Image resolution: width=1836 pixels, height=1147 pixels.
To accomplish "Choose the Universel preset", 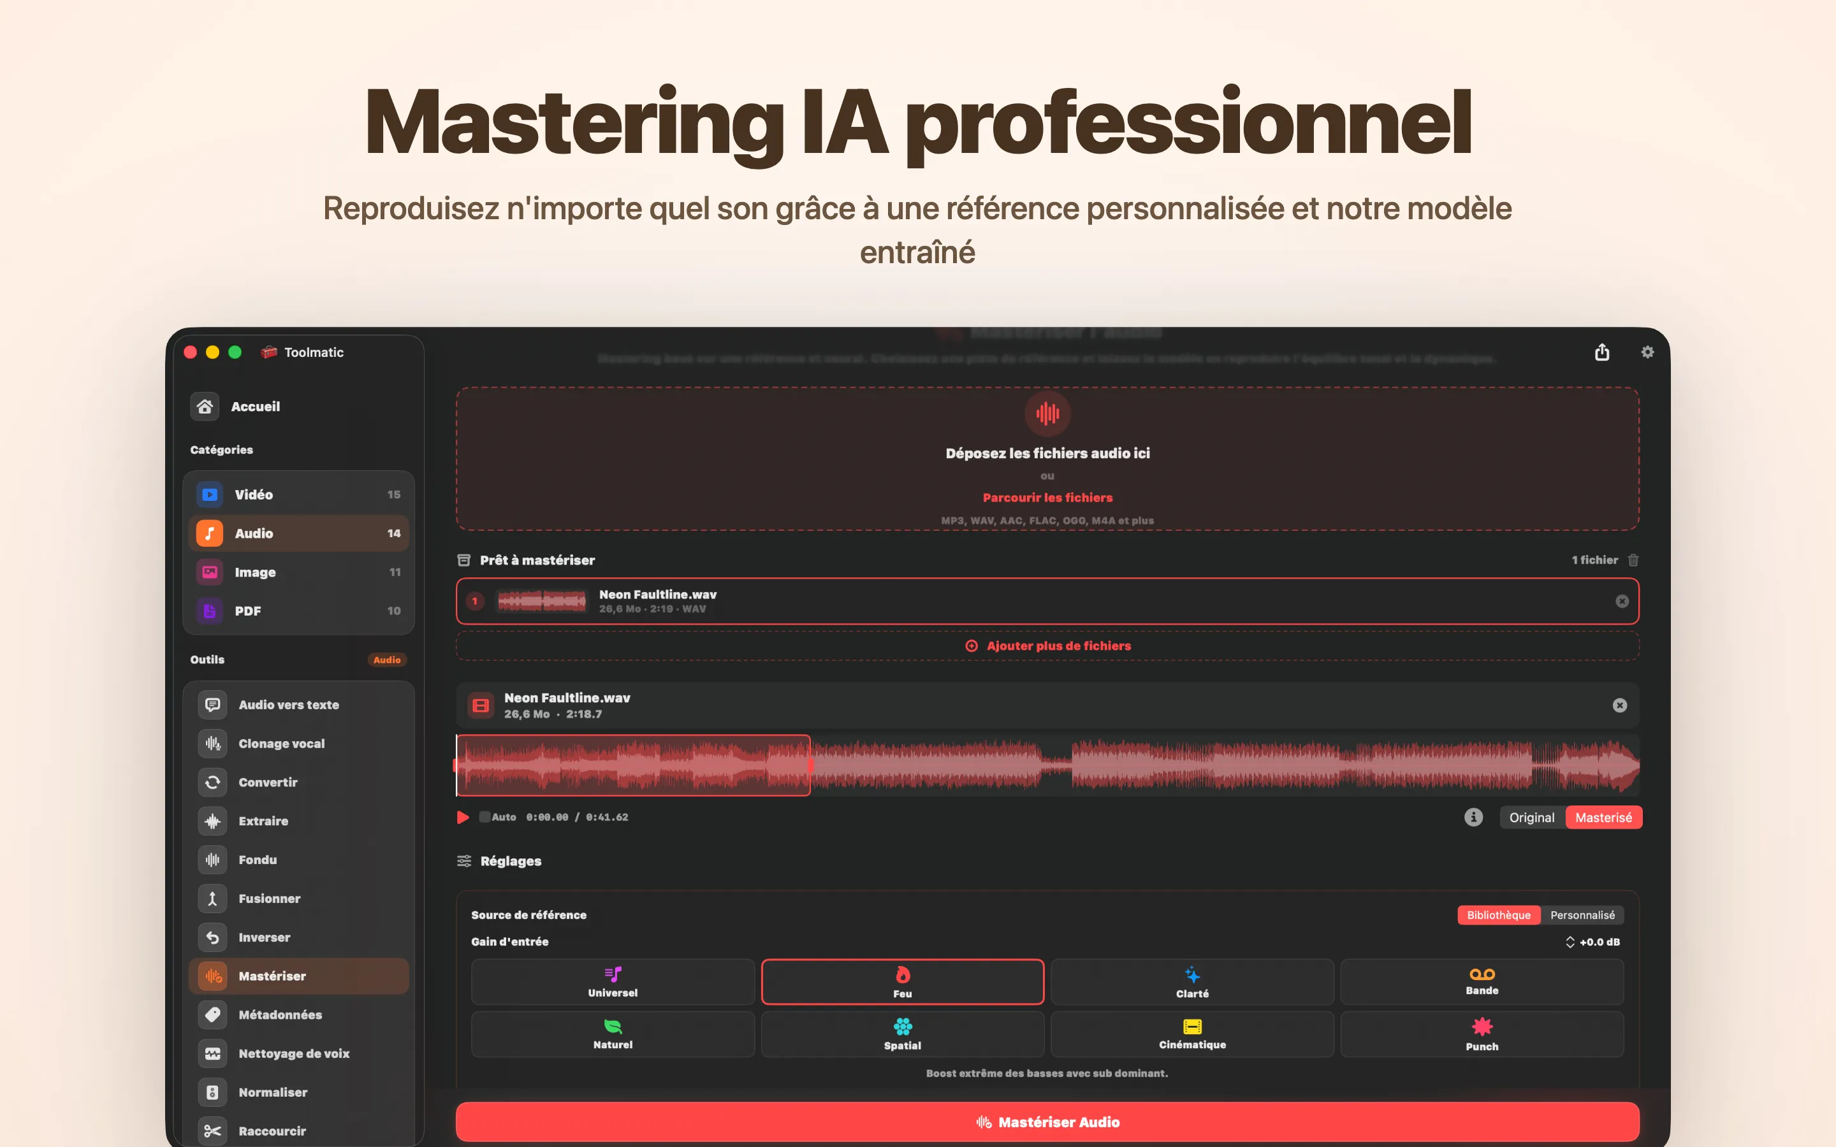I will 613,981.
